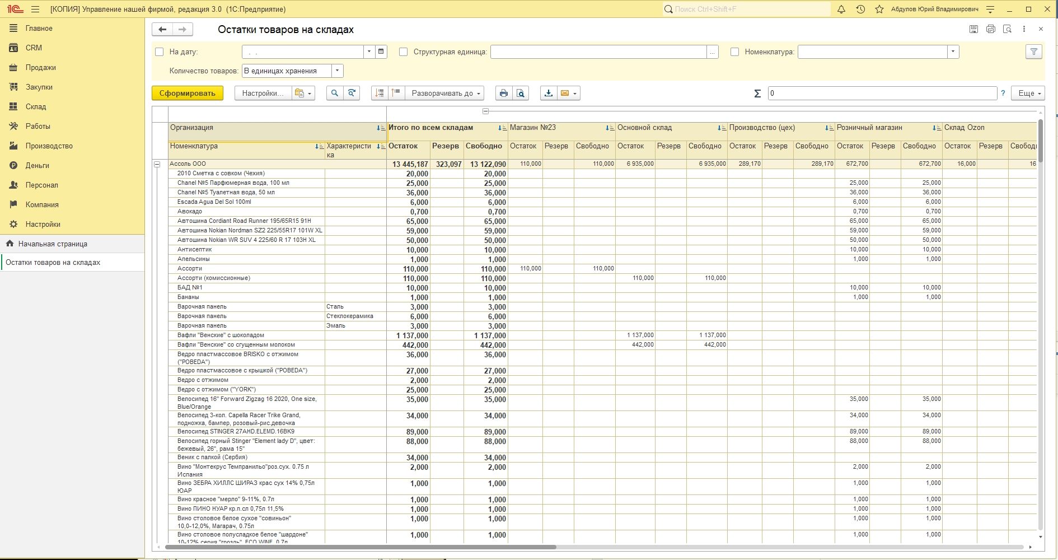Open the Количество товаров dropdown
Image resolution: width=1058 pixels, height=560 pixels.
337,71
